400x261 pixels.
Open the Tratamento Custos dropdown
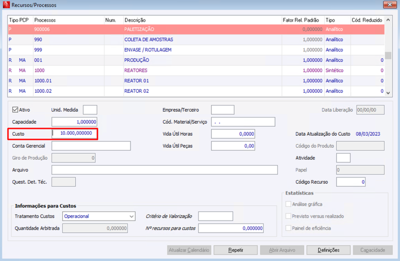coord(98,216)
